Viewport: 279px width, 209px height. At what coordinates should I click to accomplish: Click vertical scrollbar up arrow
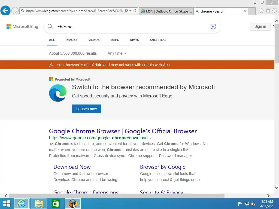pyautogui.click(x=277, y=21)
